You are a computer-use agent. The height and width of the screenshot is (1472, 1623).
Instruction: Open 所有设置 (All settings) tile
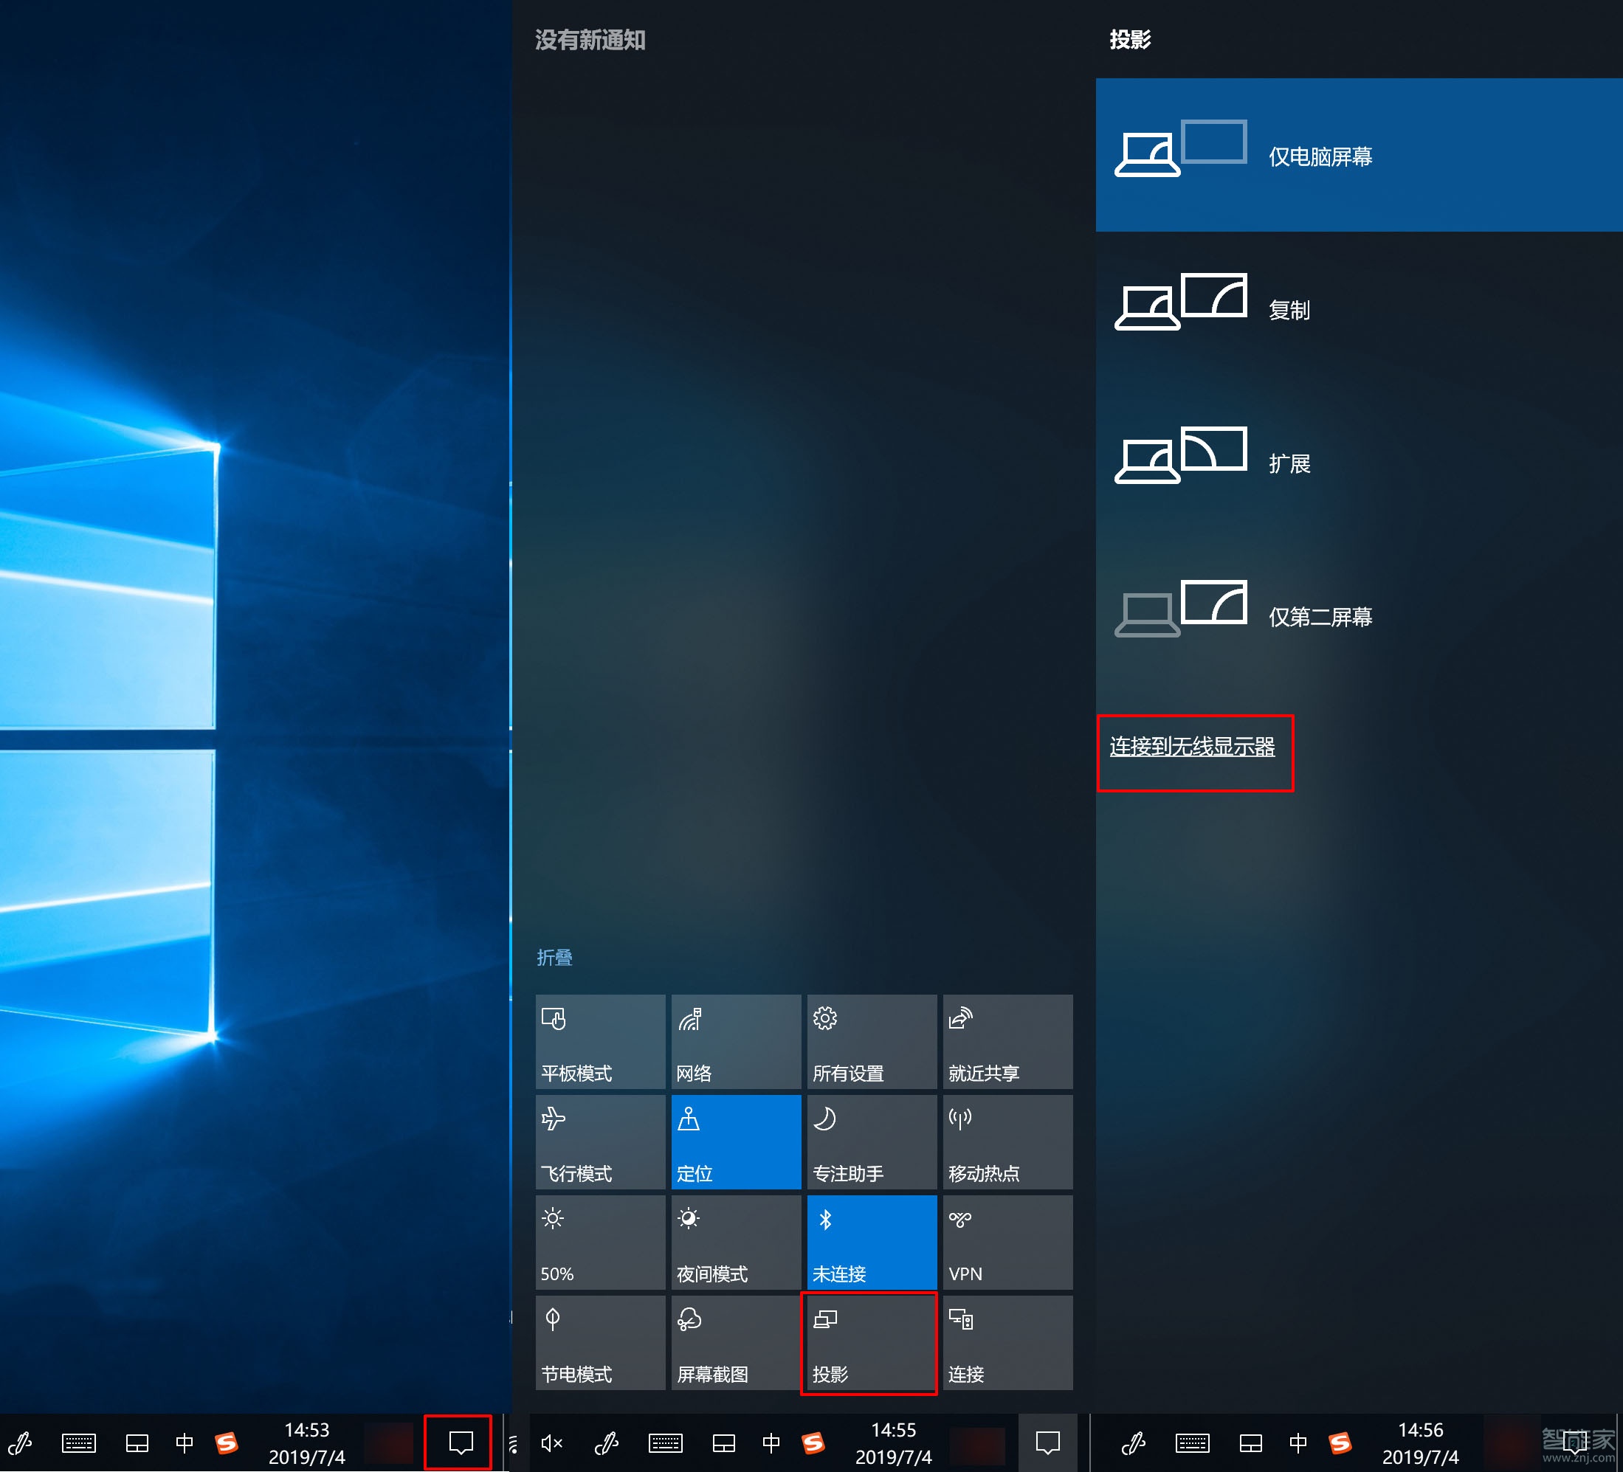tap(871, 1041)
